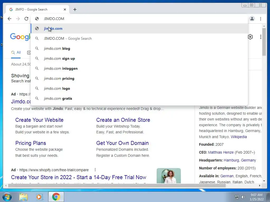
Task: Close the JIMFO - Google Search tab
Action: 65,9
